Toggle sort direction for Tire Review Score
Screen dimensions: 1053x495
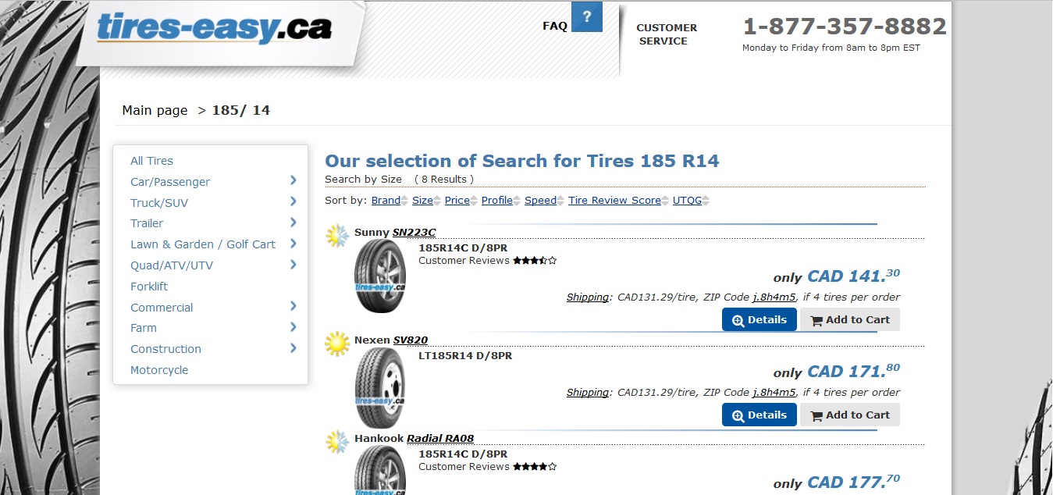(665, 200)
